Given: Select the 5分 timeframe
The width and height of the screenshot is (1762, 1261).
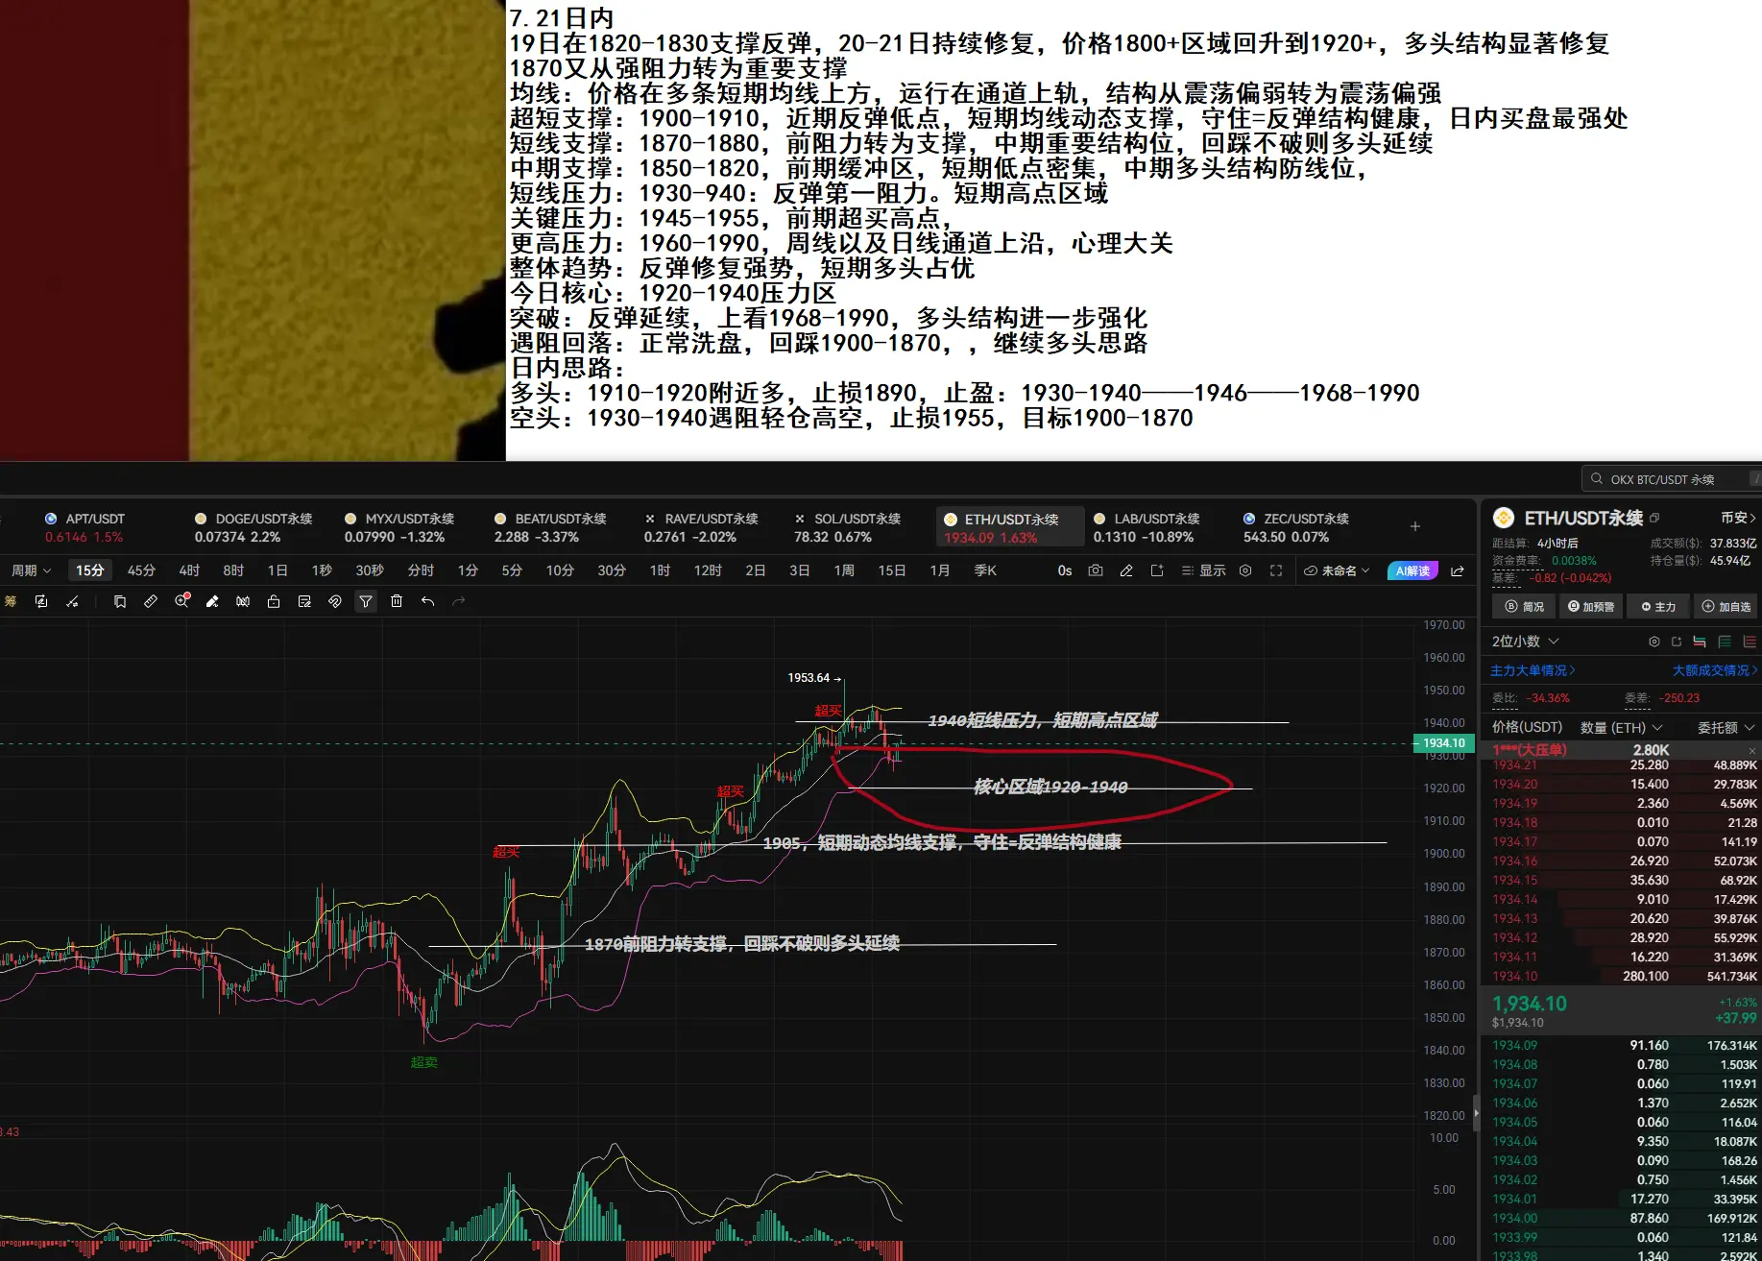Looking at the screenshot, I should [512, 570].
